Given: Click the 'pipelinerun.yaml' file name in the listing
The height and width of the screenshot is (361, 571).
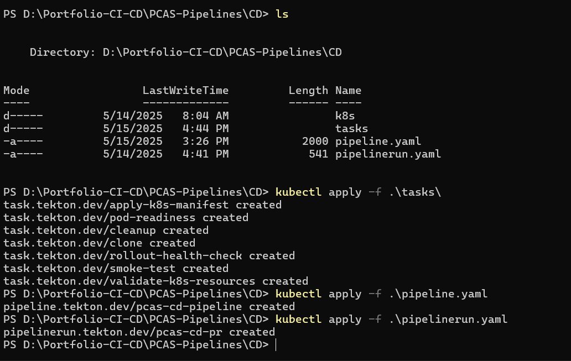Looking at the screenshot, I should (388, 154).
